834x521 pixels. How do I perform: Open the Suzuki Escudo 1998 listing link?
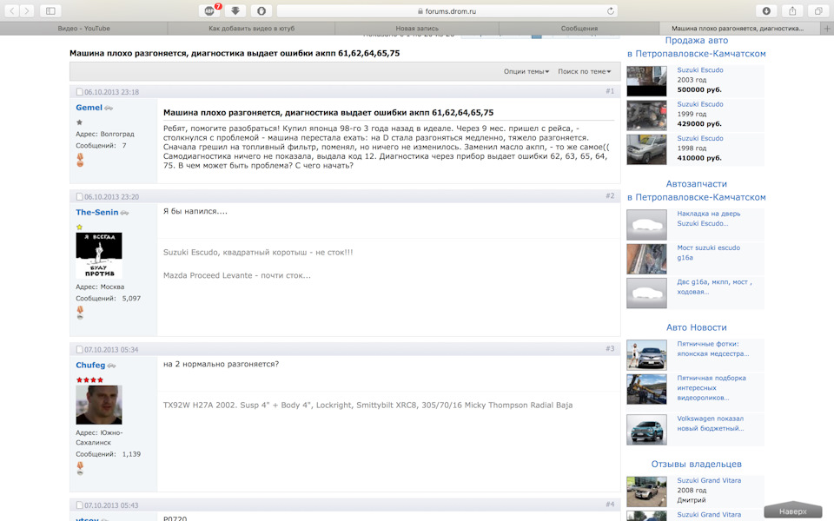(700, 138)
